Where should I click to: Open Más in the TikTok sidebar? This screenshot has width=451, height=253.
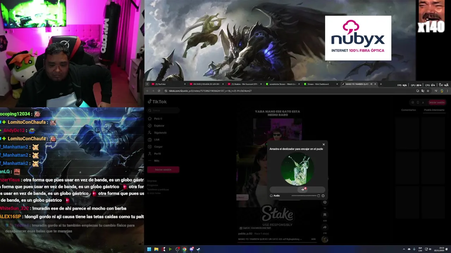point(154,161)
